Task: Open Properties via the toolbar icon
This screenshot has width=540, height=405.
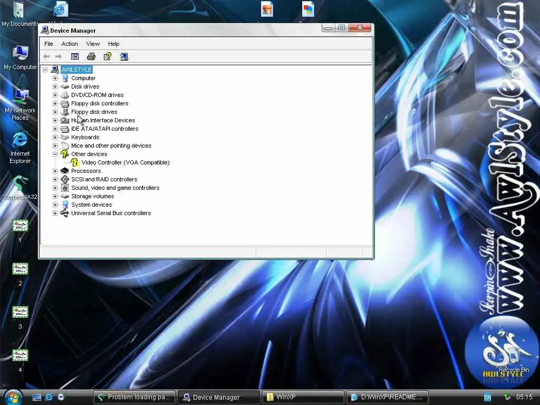Action: point(108,56)
